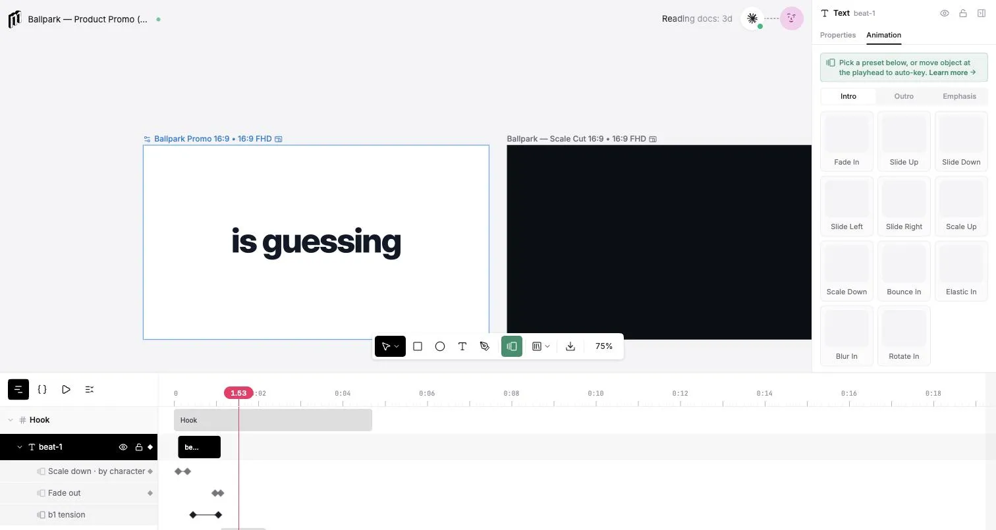
Task: Select the Text tool in the toolbar
Action: (462, 346)
